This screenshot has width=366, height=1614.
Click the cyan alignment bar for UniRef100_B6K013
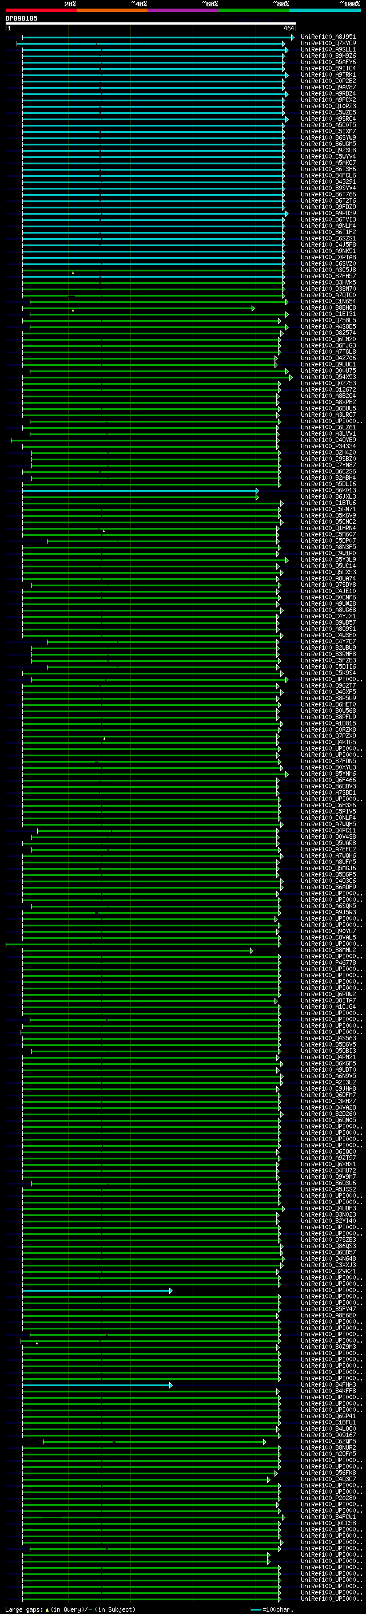click(x=140, y=490)
